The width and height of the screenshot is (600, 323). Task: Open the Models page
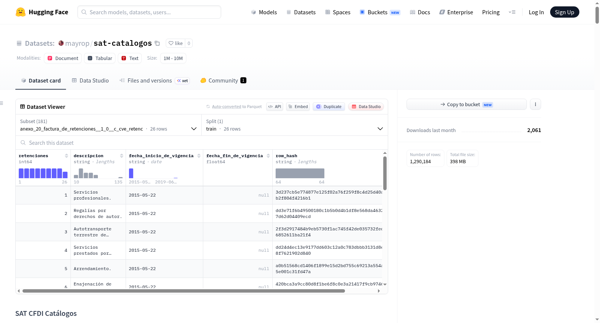pyautogui.click(x=264, y=12)
